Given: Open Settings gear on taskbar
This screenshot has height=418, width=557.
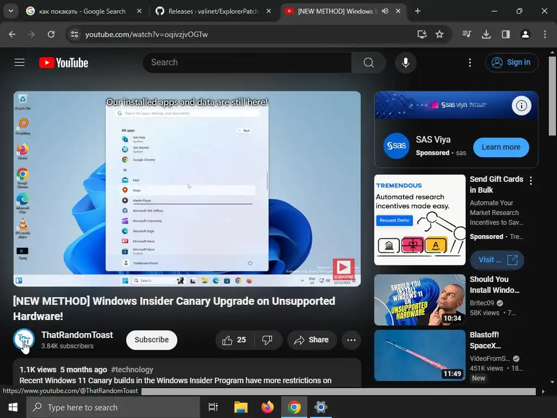Looking at the screenshot, I should click(x=320, y=407).
